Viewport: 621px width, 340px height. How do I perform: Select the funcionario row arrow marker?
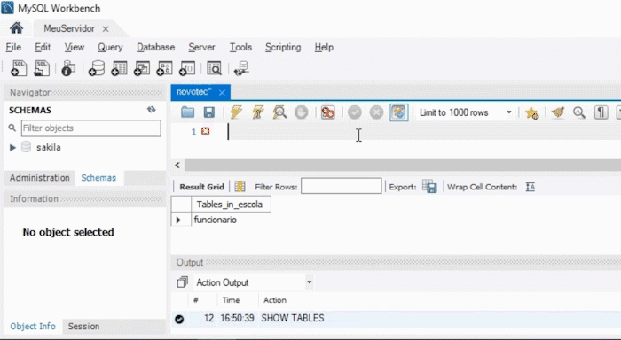pyautogui.click(x=178, y=220)
